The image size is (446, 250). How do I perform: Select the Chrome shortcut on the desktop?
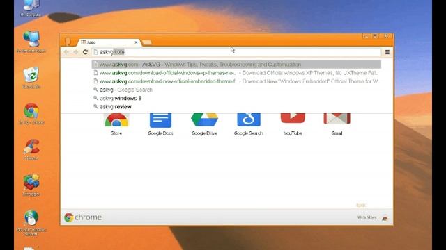[x=31, y=114]
